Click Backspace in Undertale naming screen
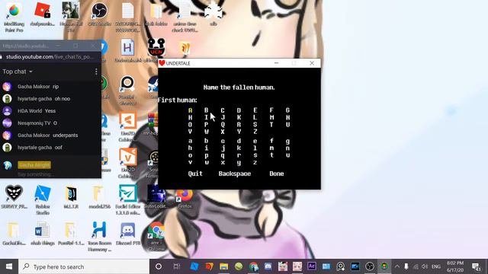Viewport: 488px width, 274px height. 234,174
